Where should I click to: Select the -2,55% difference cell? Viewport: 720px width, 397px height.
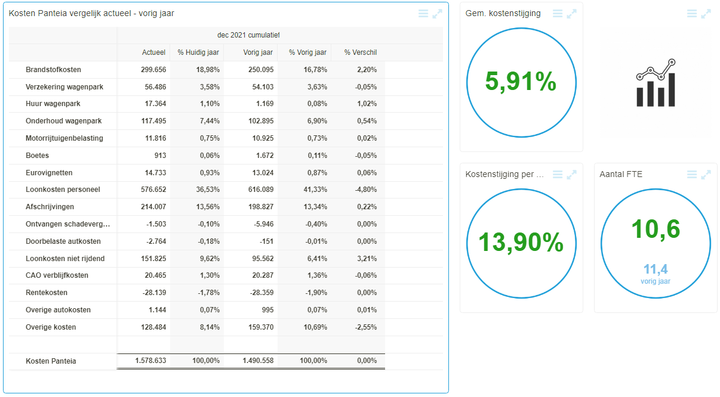(365, 327)
